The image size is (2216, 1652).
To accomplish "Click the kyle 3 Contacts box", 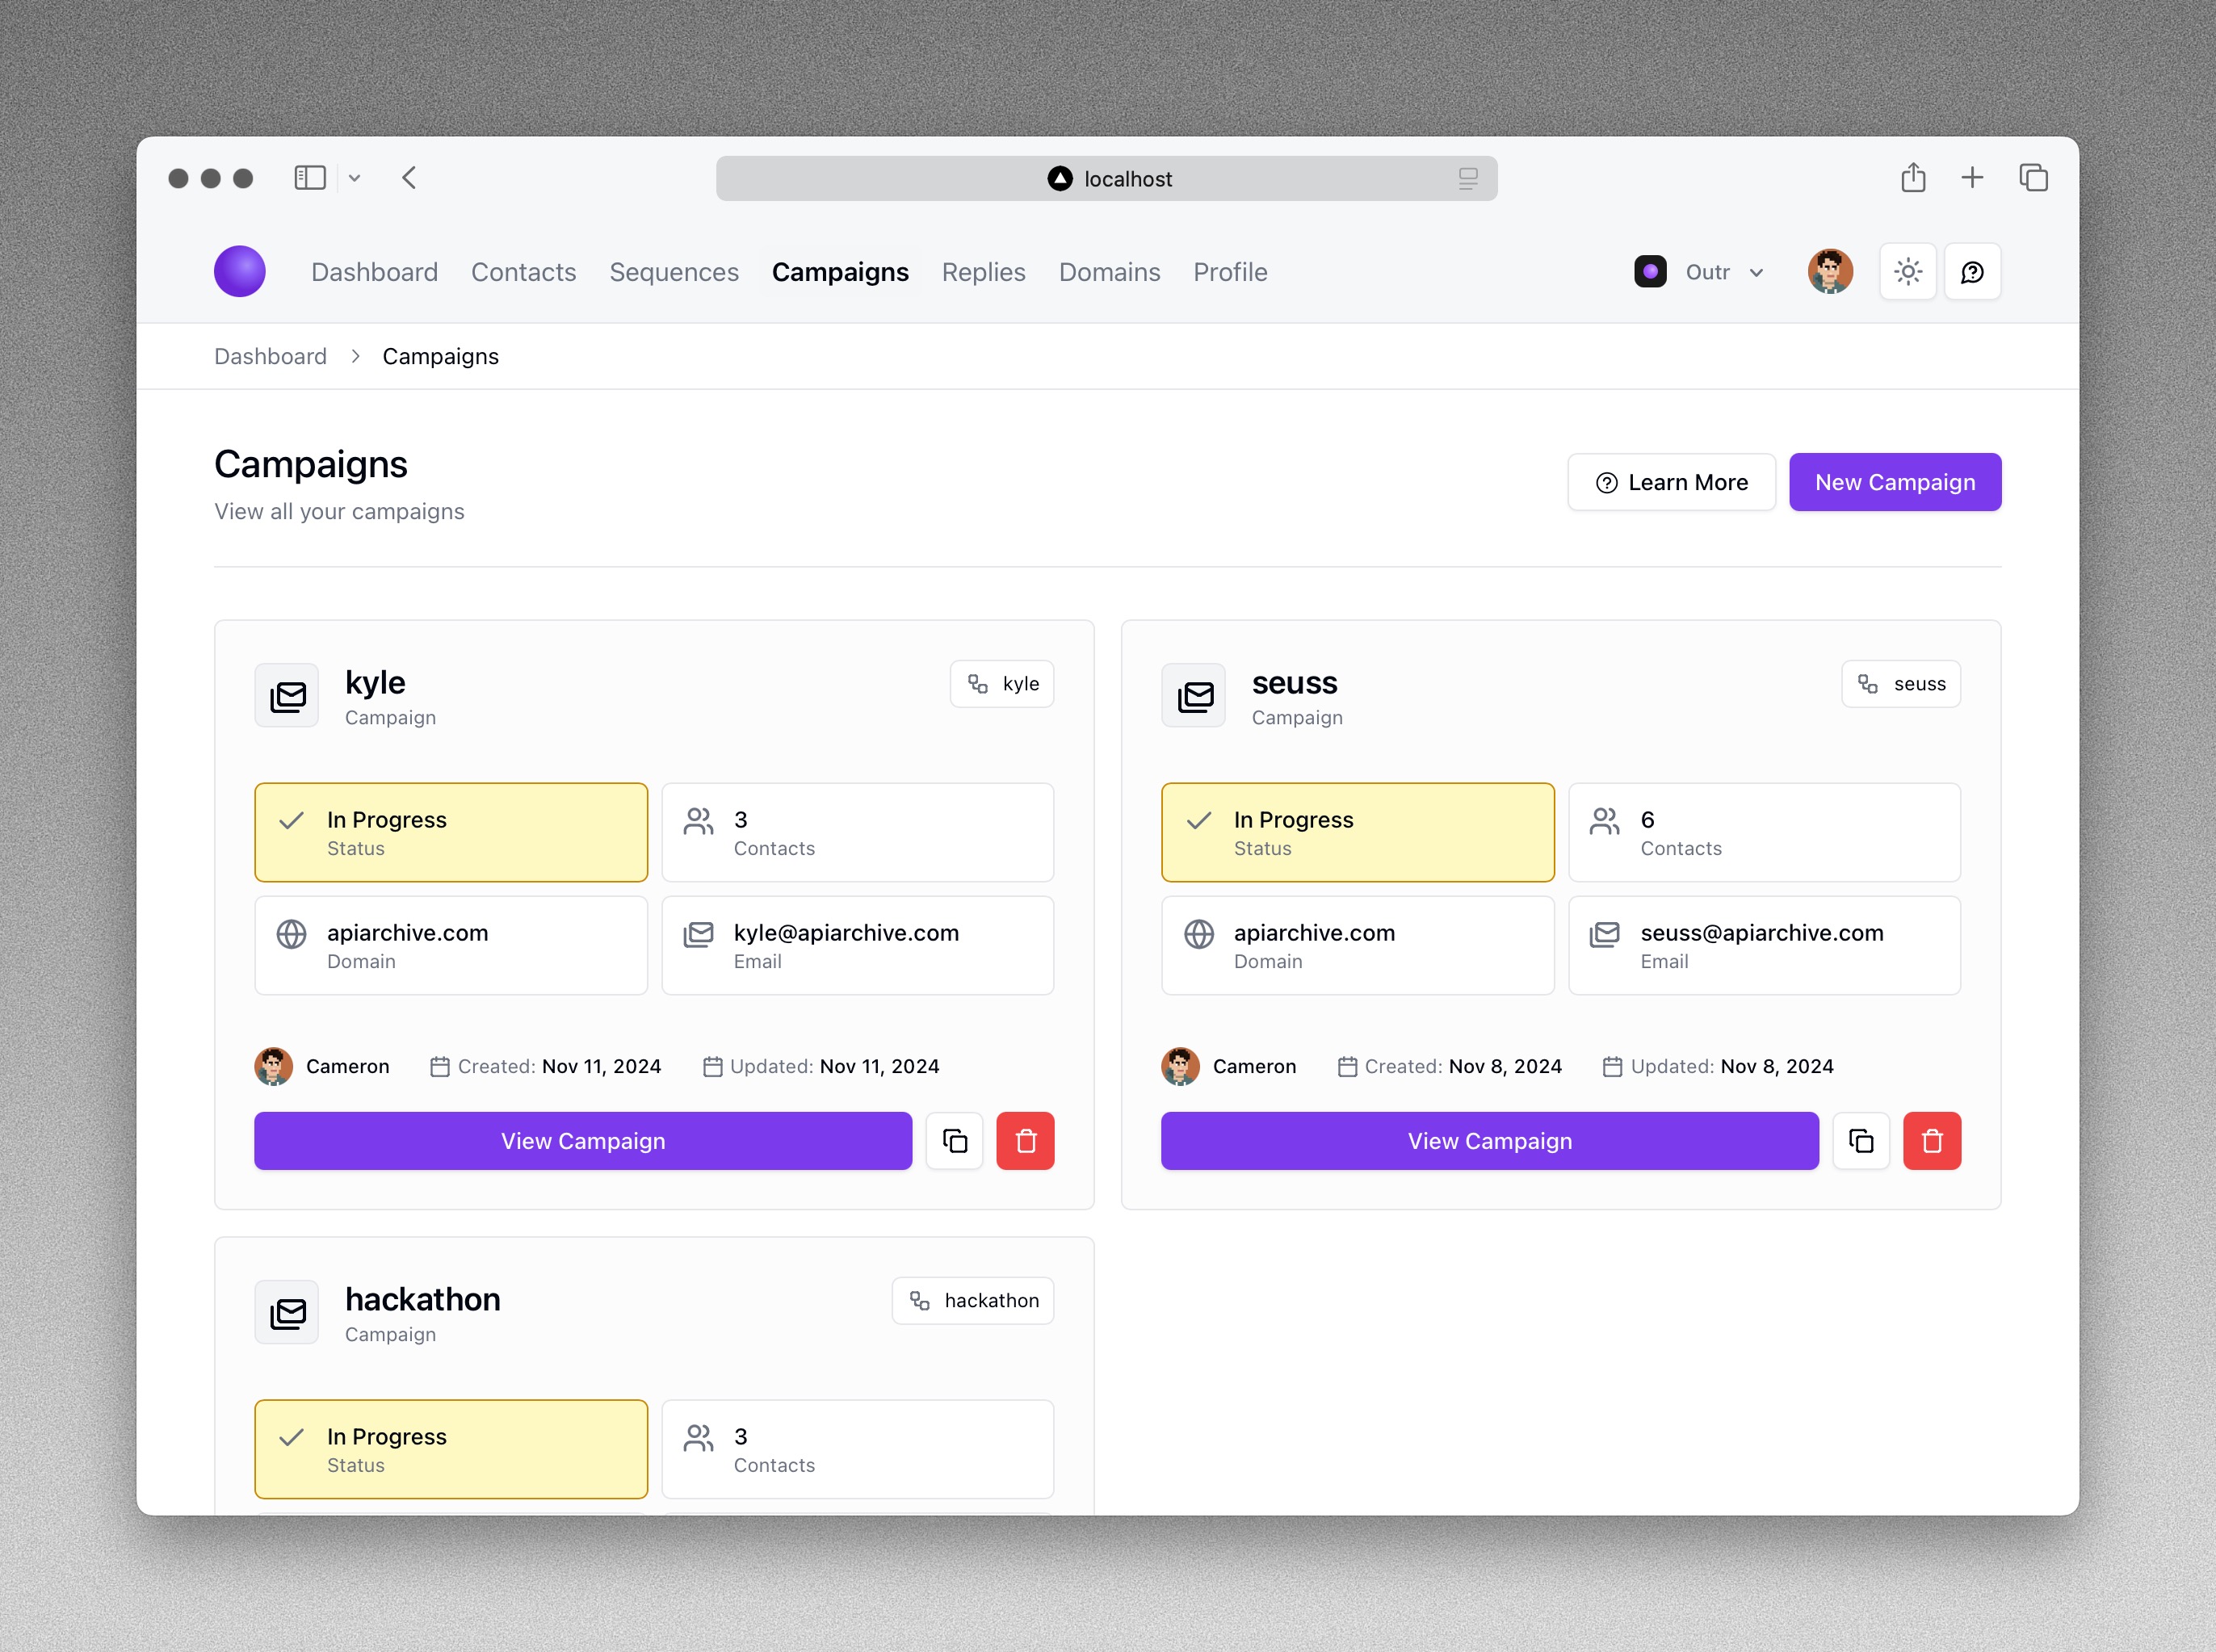I will 857,832.
